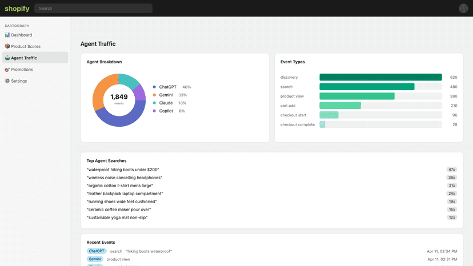Click the ChatGPT legend label
The height and width of the screenshot is (266, 473).
[x=168, y=87]
